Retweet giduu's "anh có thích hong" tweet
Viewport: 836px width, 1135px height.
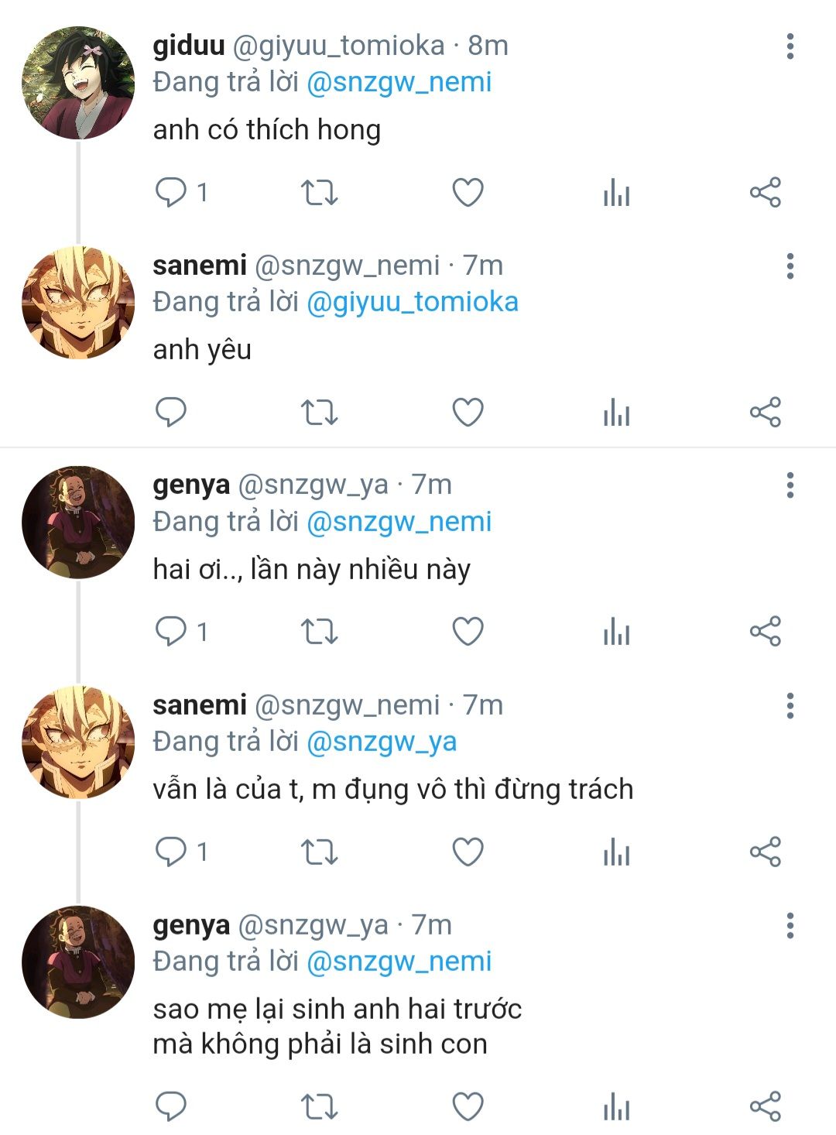tap(319, 192)
